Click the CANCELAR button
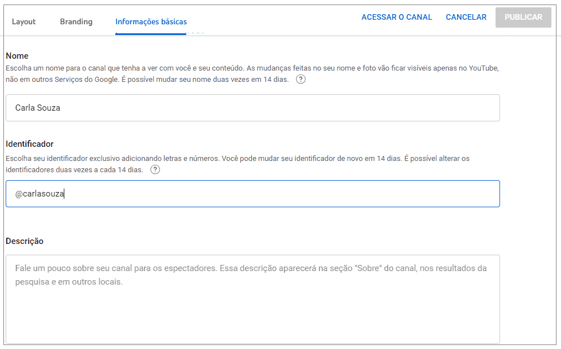This screenshot has width=561, height=349. coord(466,17)
